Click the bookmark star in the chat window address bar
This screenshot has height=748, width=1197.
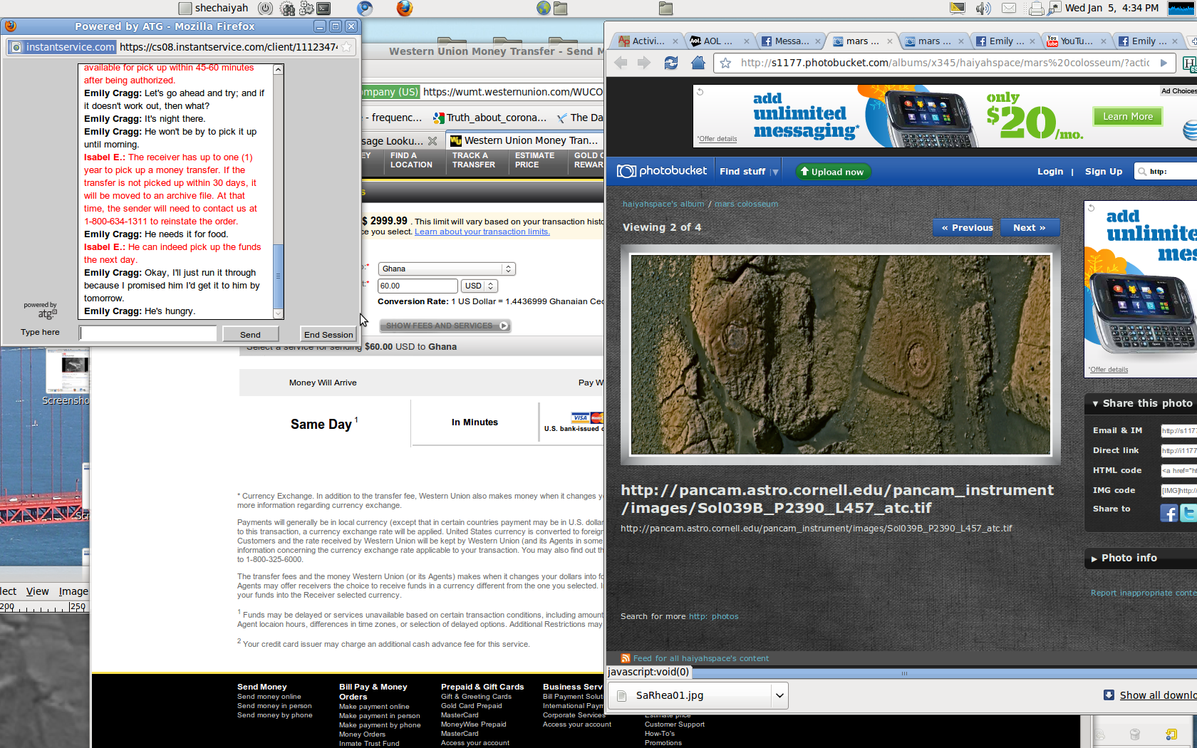click(346, 47)
